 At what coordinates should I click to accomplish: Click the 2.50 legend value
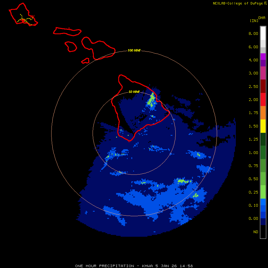coord(253,86)
